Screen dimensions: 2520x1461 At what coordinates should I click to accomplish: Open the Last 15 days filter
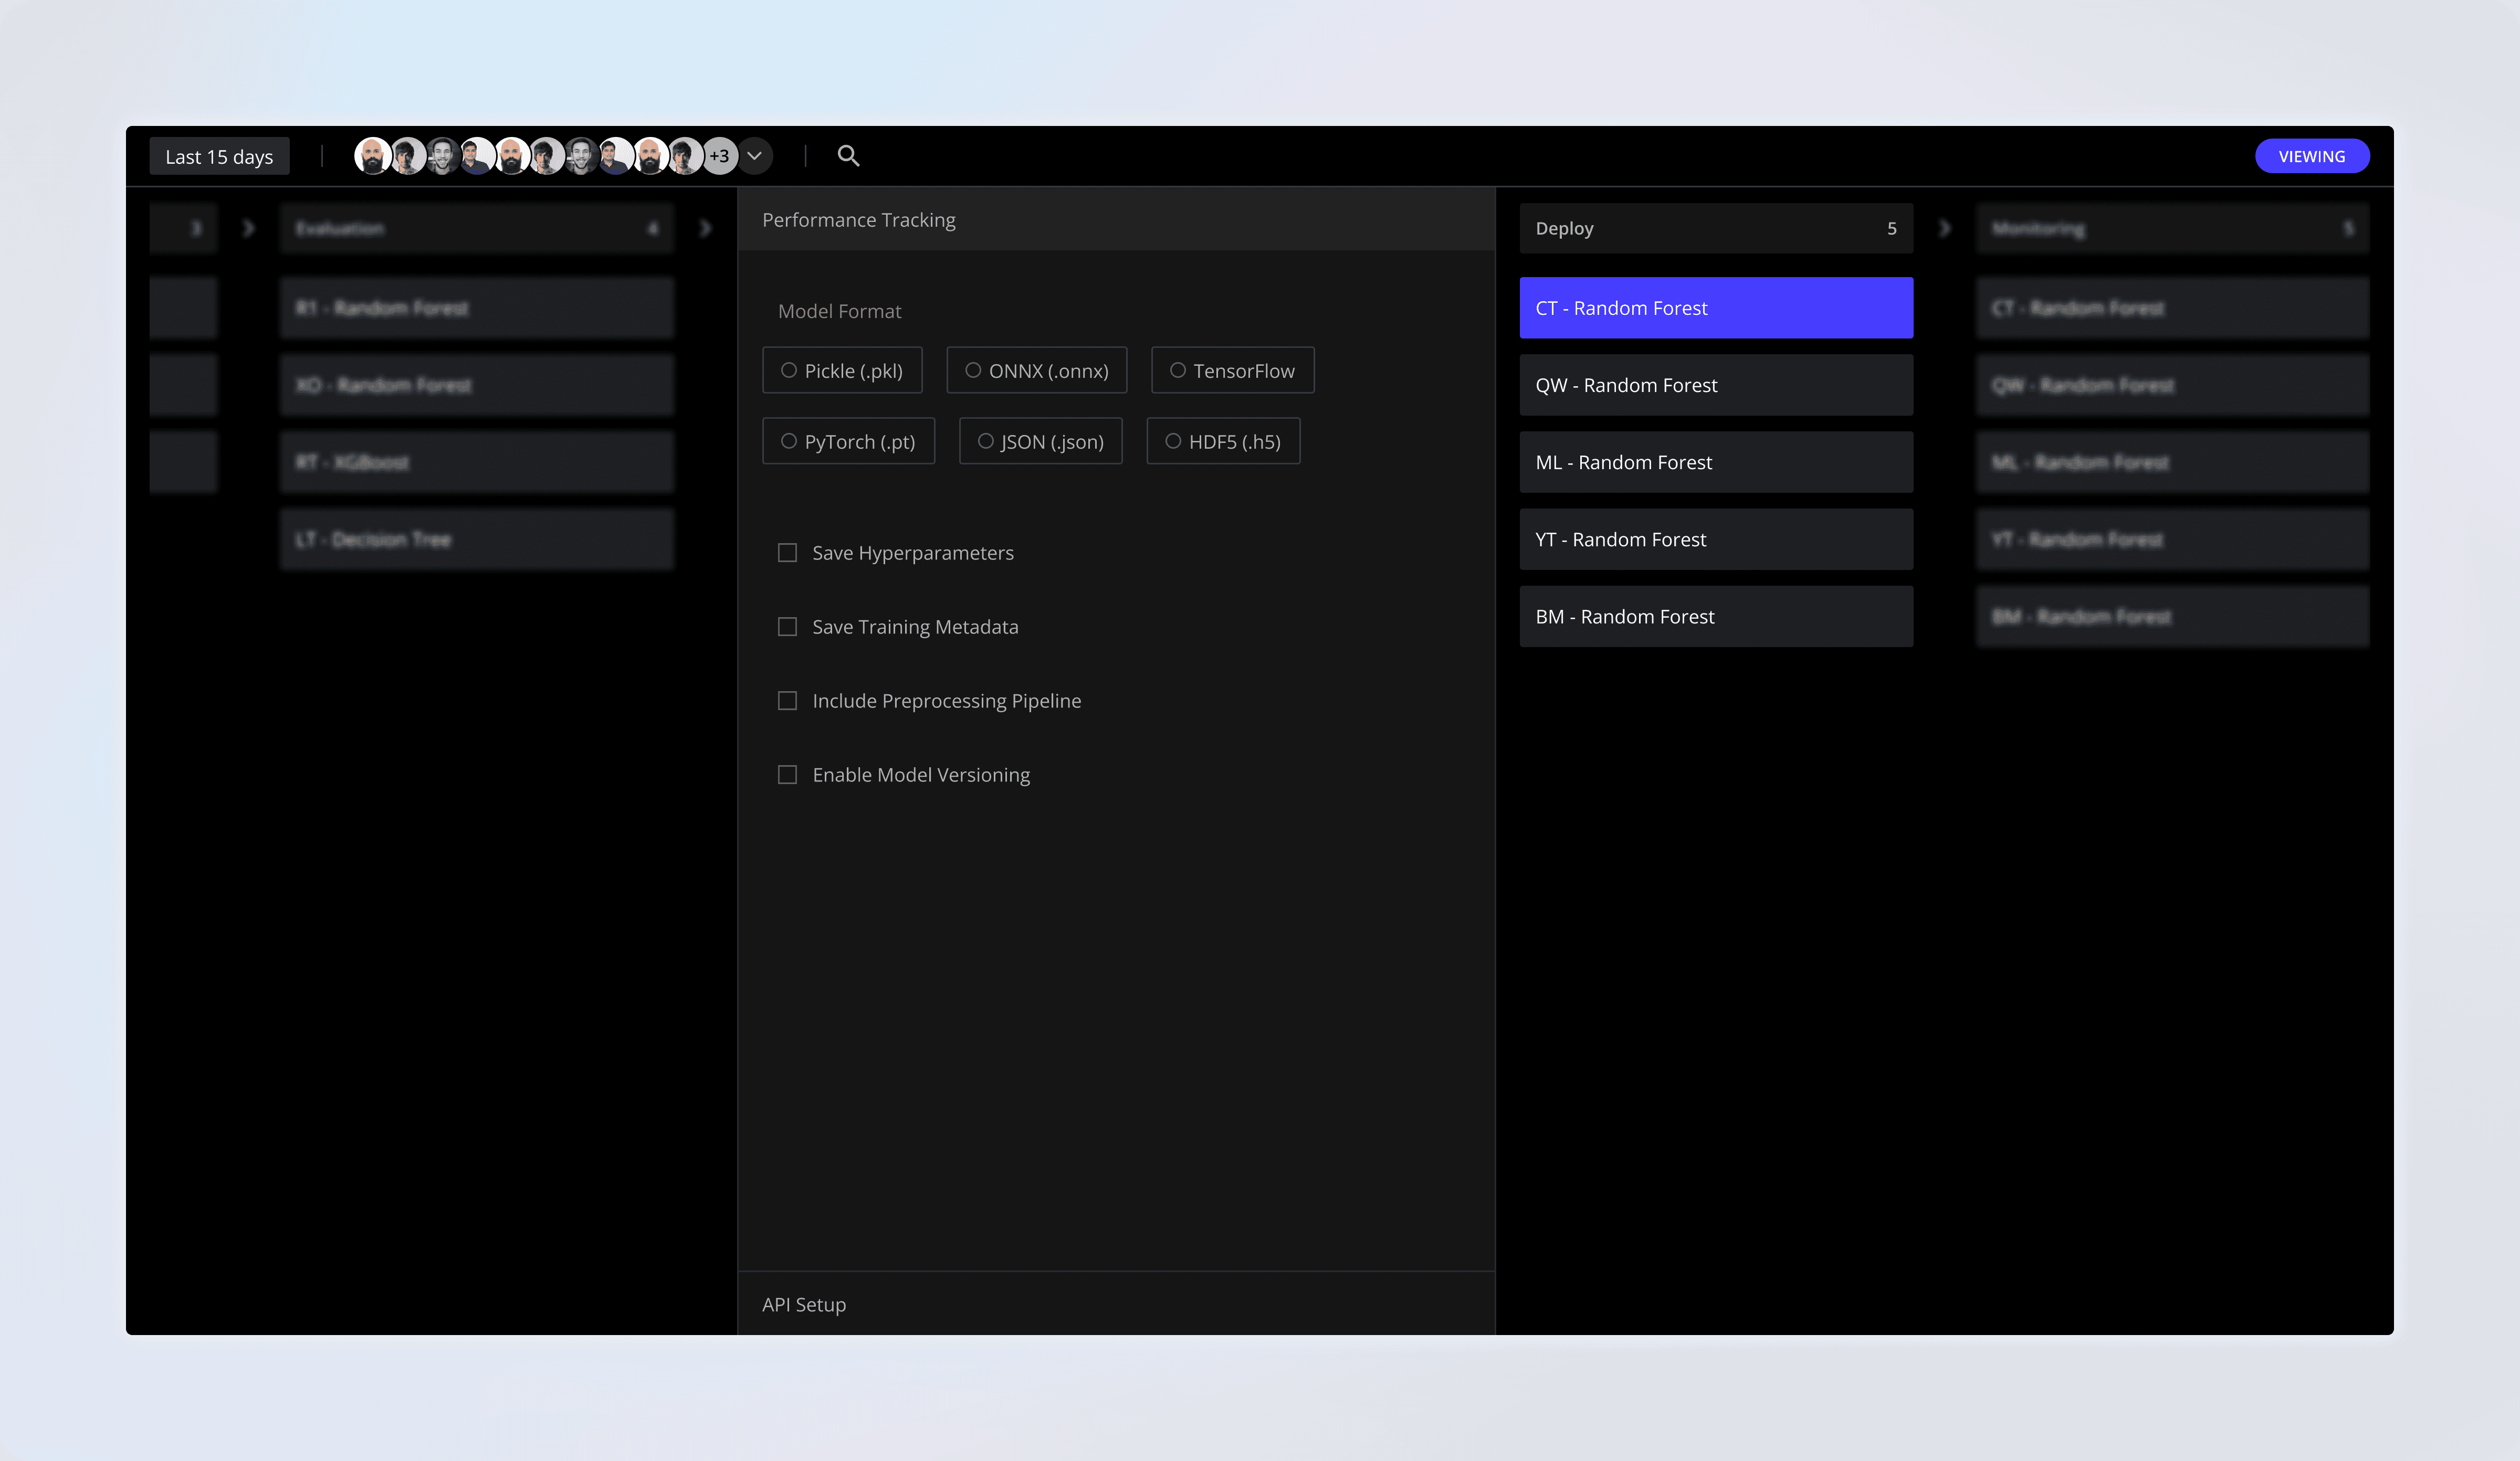219,157
